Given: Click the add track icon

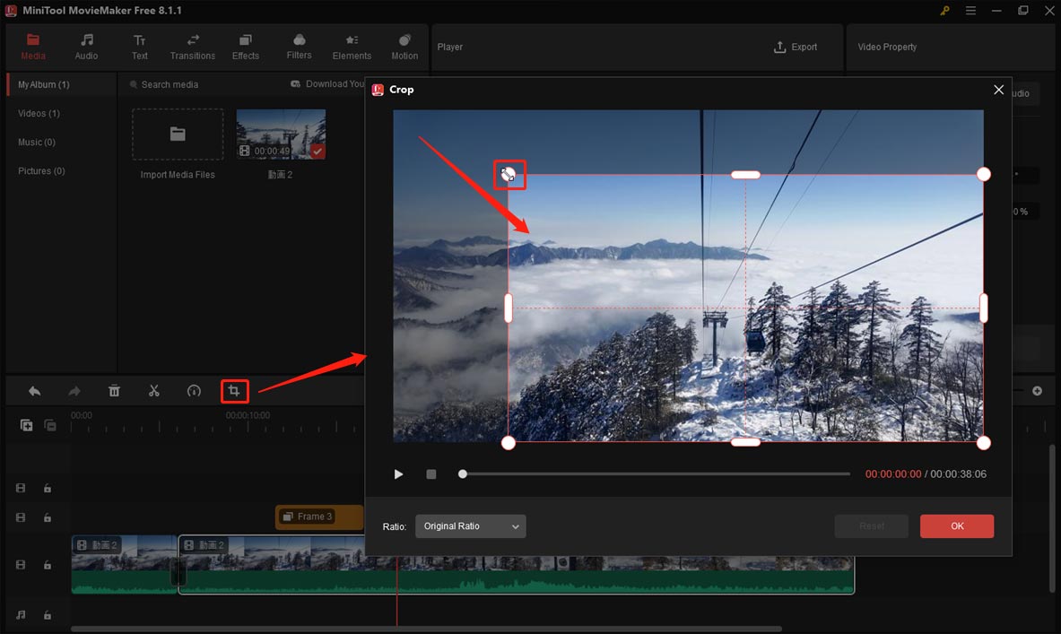Looking at the screenshot, I should pyautogui.click(x=26, y=425).
